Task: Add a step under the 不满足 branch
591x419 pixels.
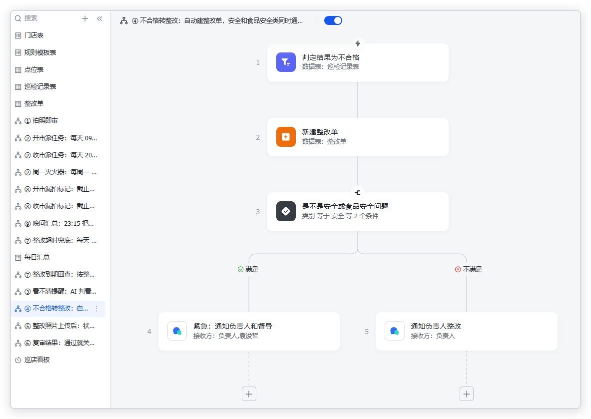Action: click(467, 394)
